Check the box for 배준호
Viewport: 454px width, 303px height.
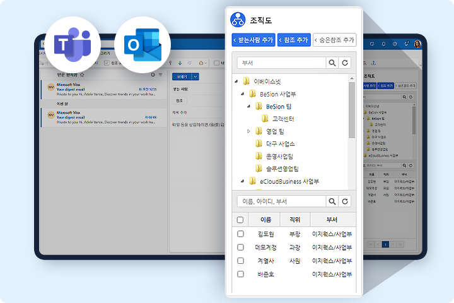(x=240, y=274)
